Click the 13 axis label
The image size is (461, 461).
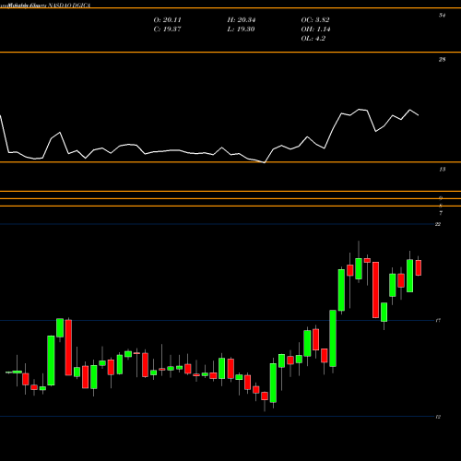[442, 170]
